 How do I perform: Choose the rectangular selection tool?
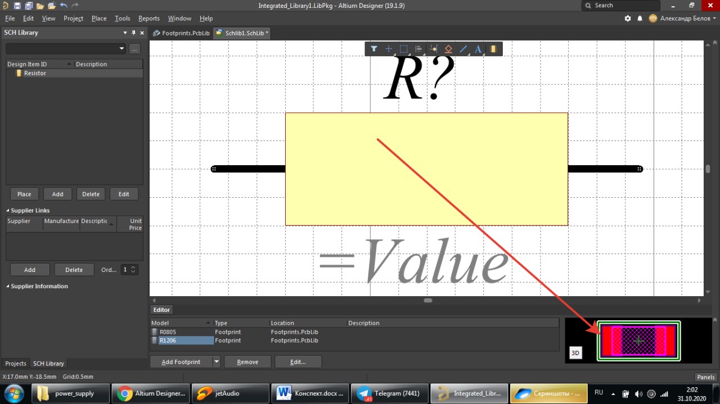pos(403,49)
